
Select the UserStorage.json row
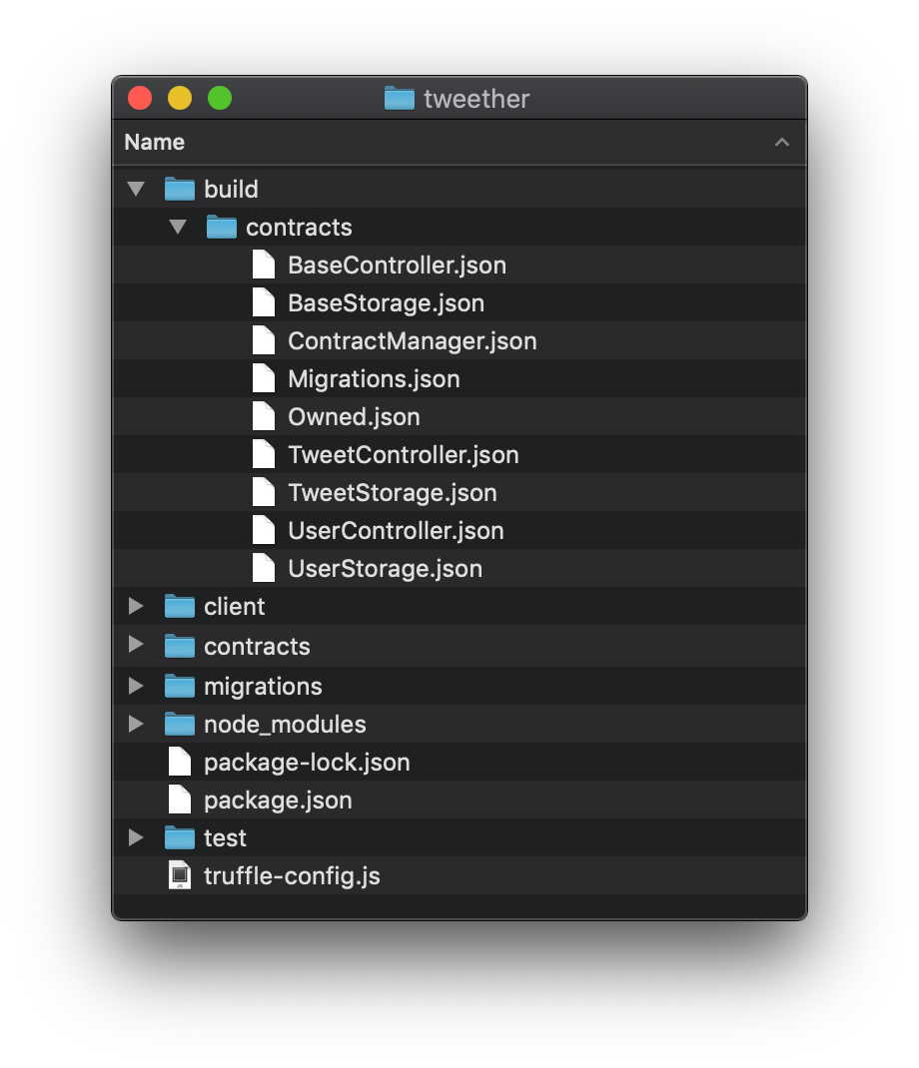385,569
